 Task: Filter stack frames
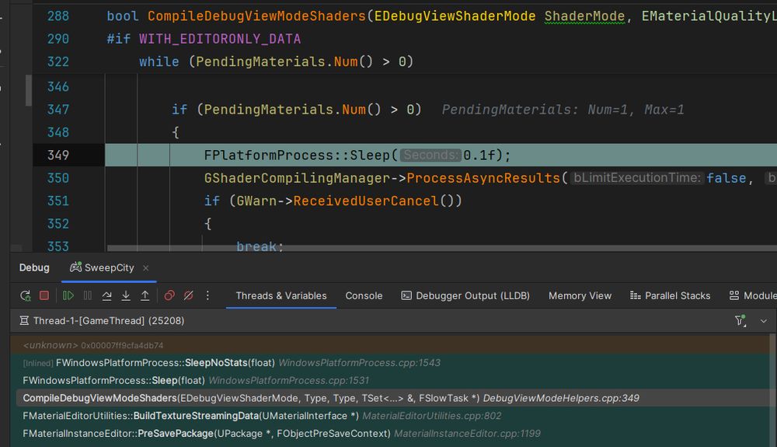(x=740, y=320)
